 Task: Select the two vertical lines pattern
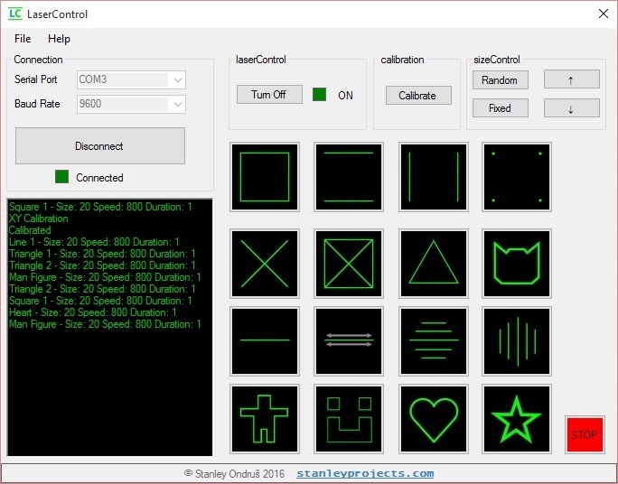point(433,177)
